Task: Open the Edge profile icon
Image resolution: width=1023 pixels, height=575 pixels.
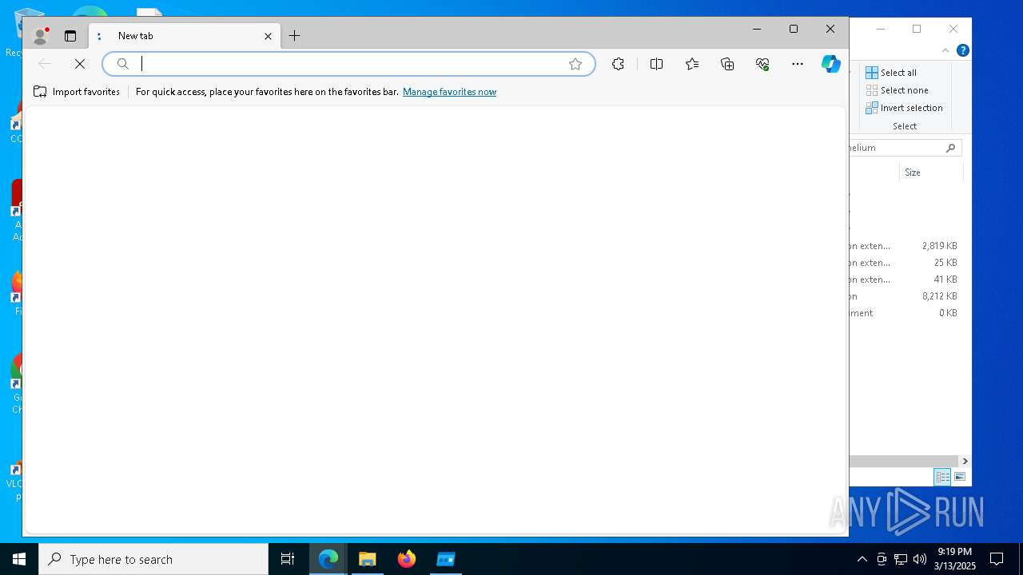Action: (39, 36)
